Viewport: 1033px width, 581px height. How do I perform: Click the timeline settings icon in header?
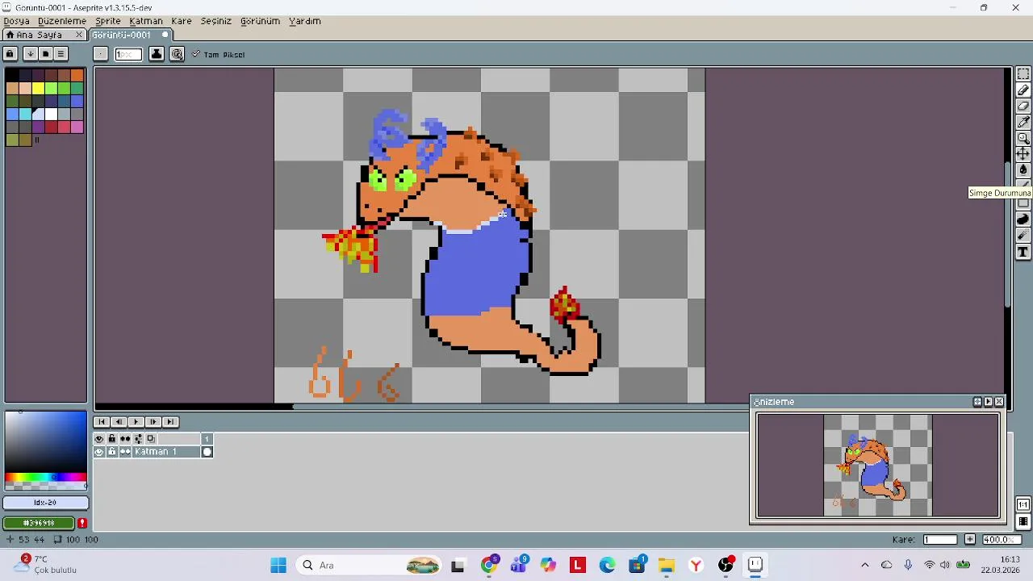(138, 439)
